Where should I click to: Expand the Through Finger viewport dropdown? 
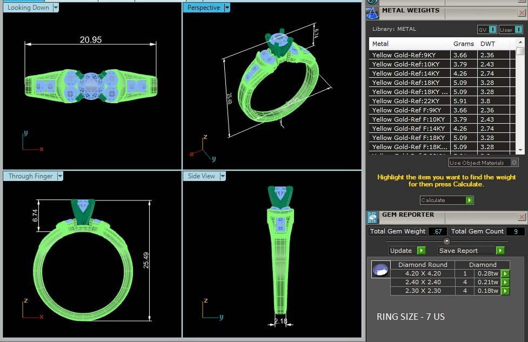(x=61, y=176)
